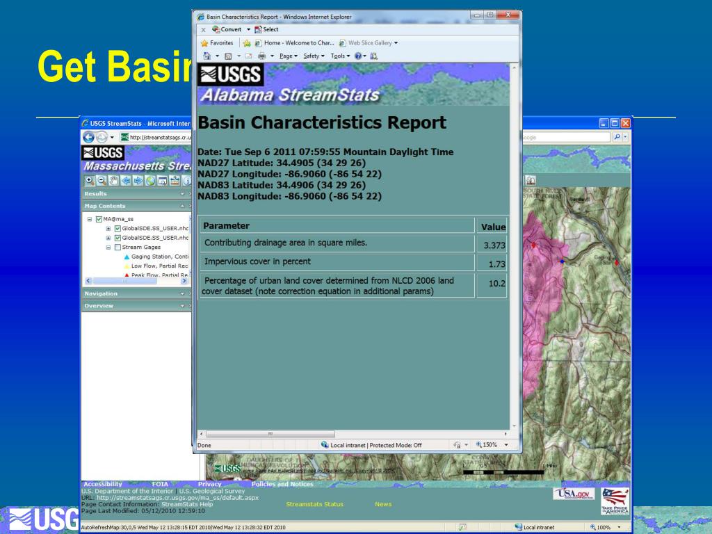The height and width of the screenshot is (534, 712).
Task: Open the Tools menu
Action: click(340, 56)
